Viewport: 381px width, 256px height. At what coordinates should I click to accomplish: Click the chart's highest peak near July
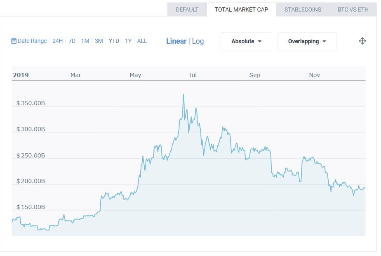tap(183, 95)
